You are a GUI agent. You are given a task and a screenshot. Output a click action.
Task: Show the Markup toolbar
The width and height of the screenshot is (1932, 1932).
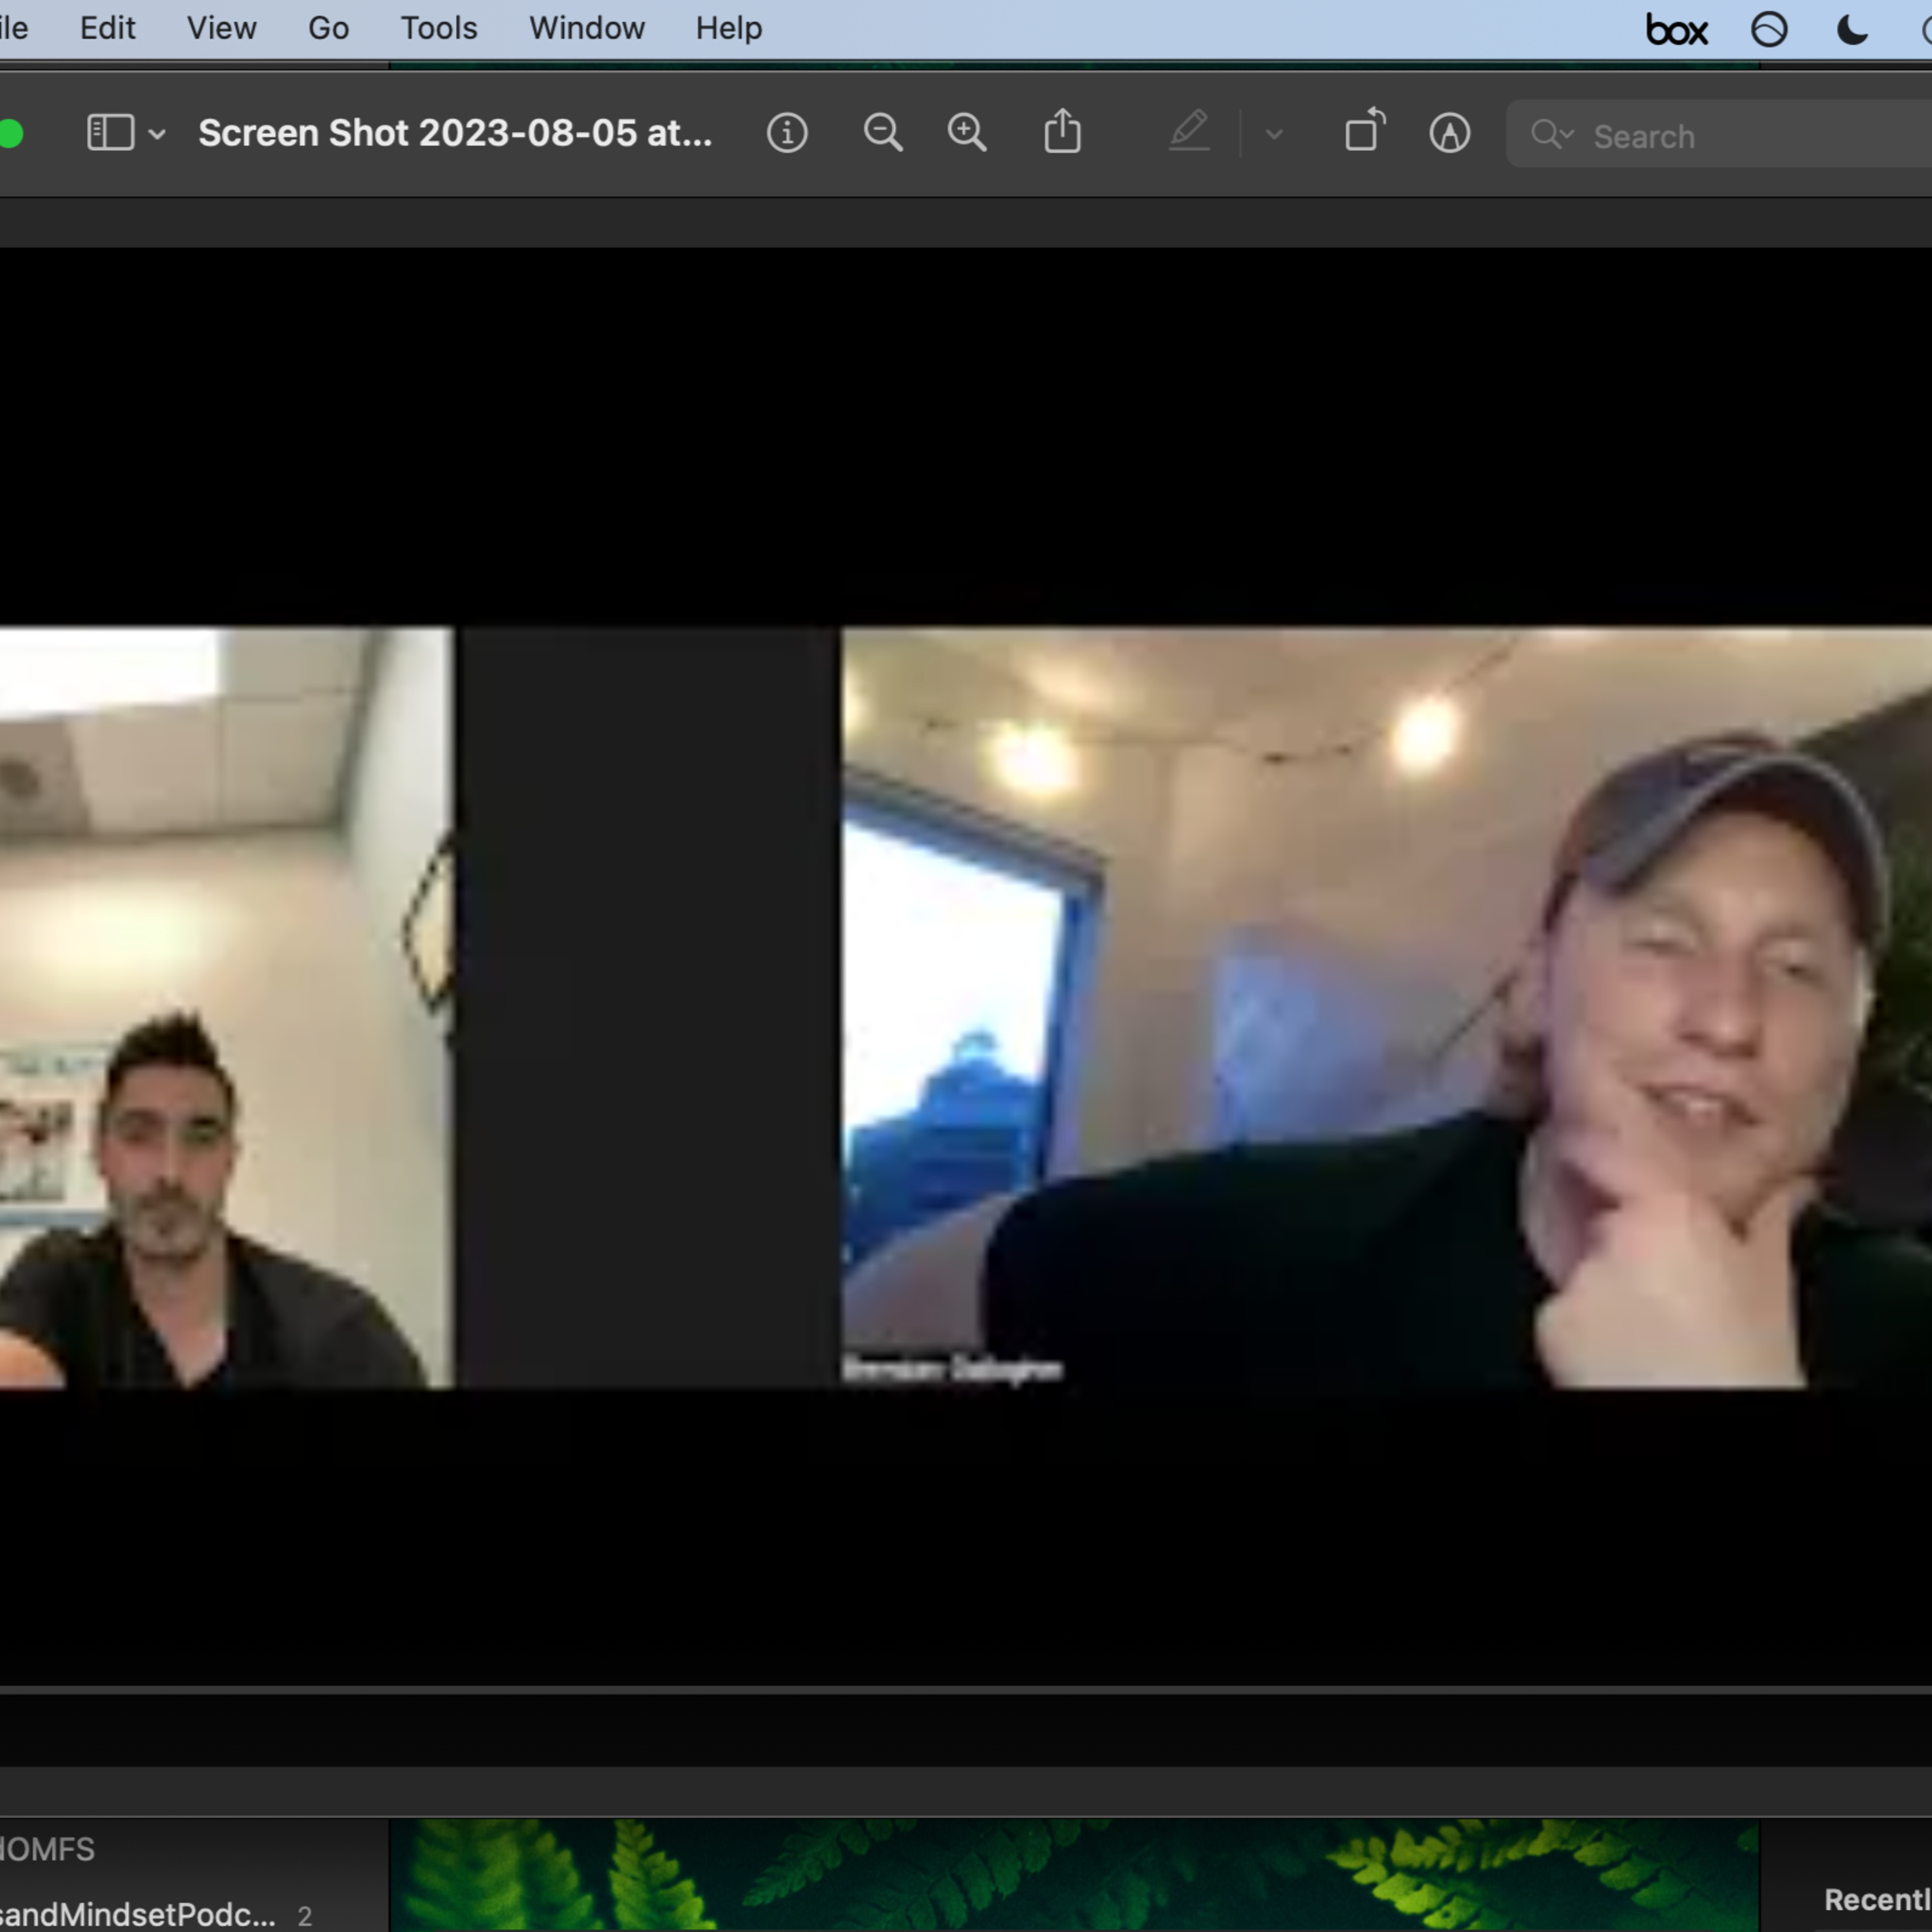pos(1449,132)
